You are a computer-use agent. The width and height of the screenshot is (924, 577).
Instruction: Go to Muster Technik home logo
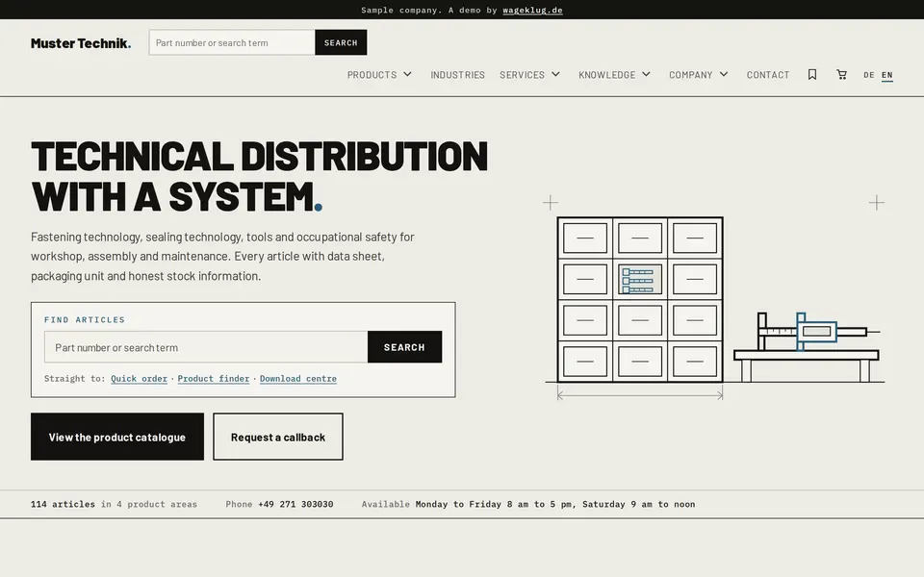click(81, 43)
